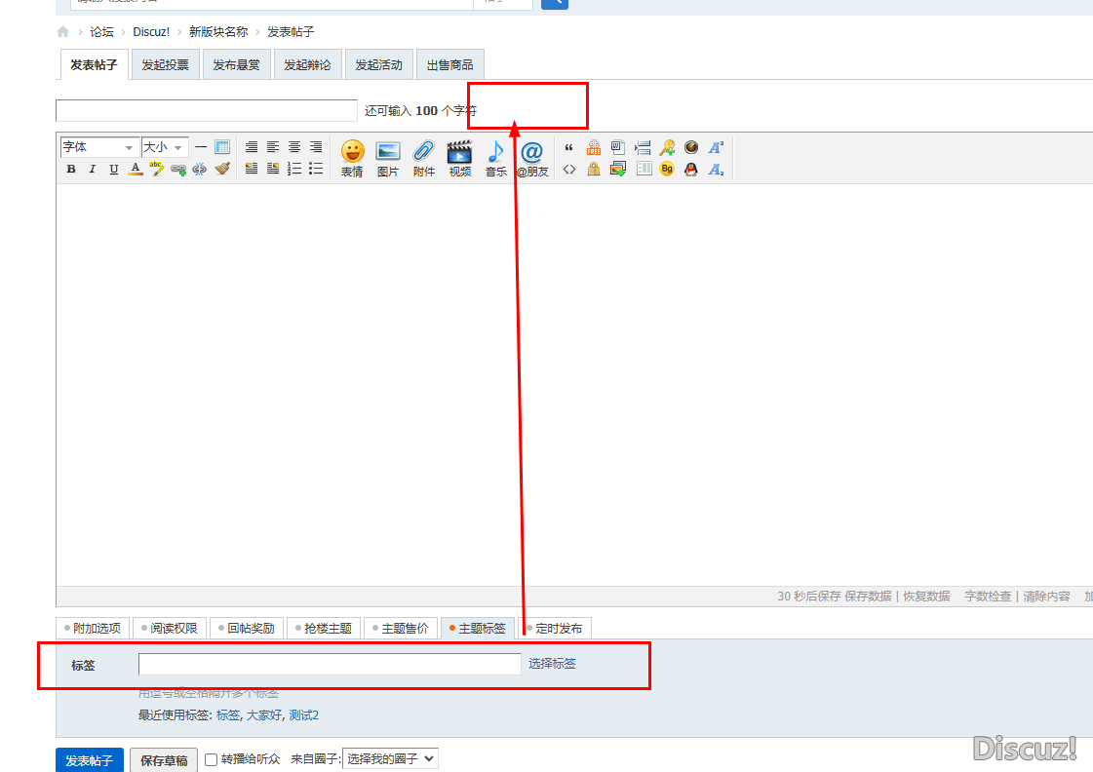Click the 发表帖子 submit button
Image resolution: width=1093 pixels, height=772 pixels.
pos(90,760)
